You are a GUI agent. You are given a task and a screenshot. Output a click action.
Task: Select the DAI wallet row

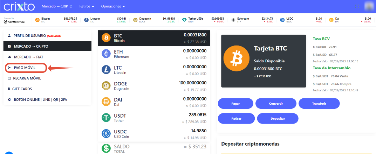pyautogui.click(x=154, y=102)
